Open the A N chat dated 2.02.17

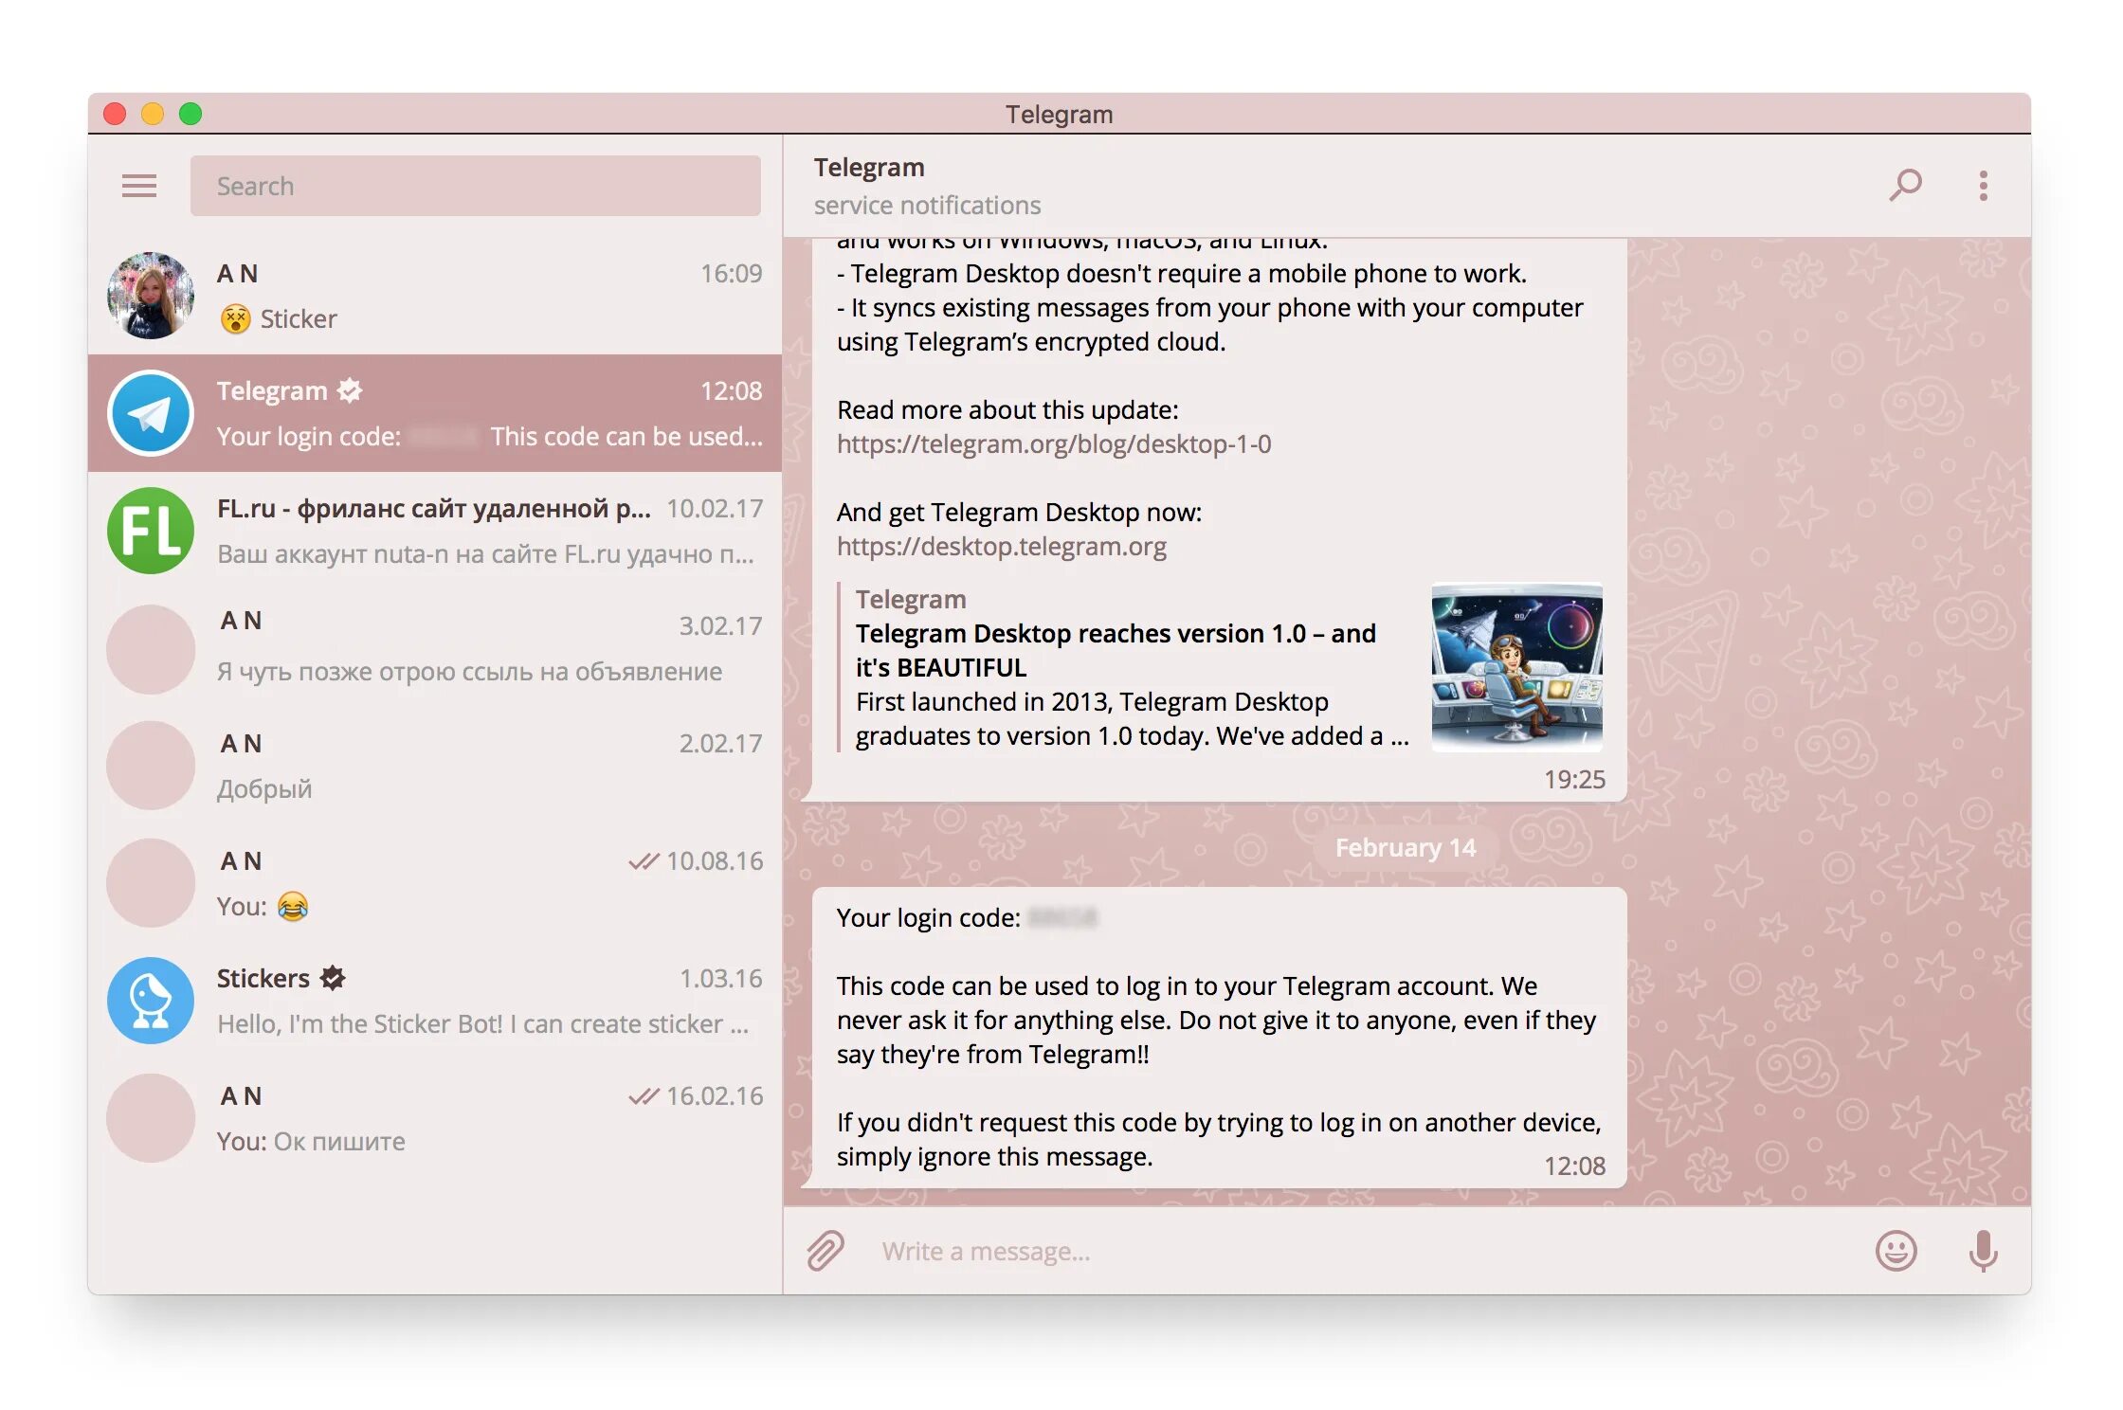435,766
